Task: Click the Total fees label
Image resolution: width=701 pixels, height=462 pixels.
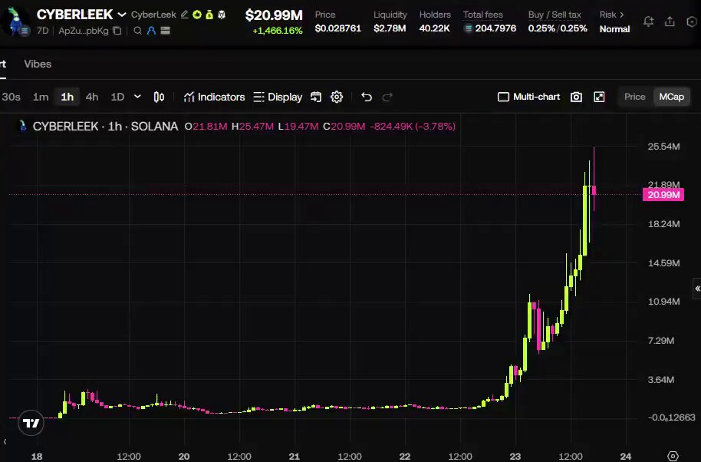Action: [483, 15]
